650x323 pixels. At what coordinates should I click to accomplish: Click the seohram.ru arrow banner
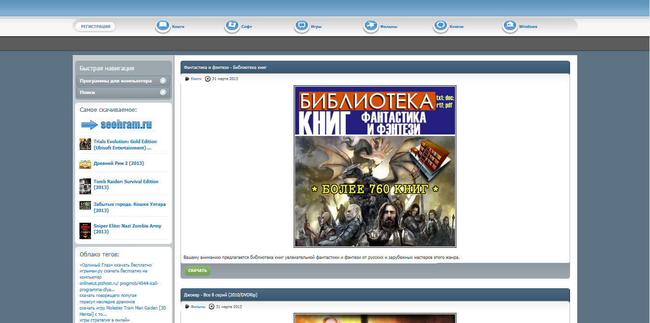118,125
